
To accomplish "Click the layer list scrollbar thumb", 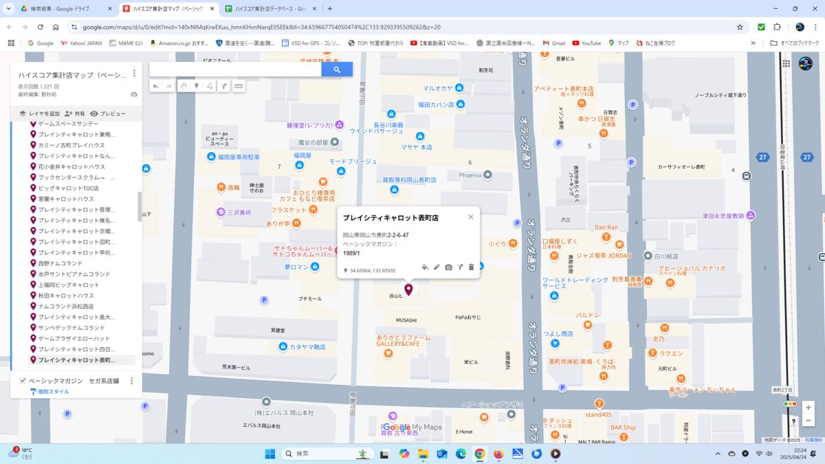I will (140, 206).
